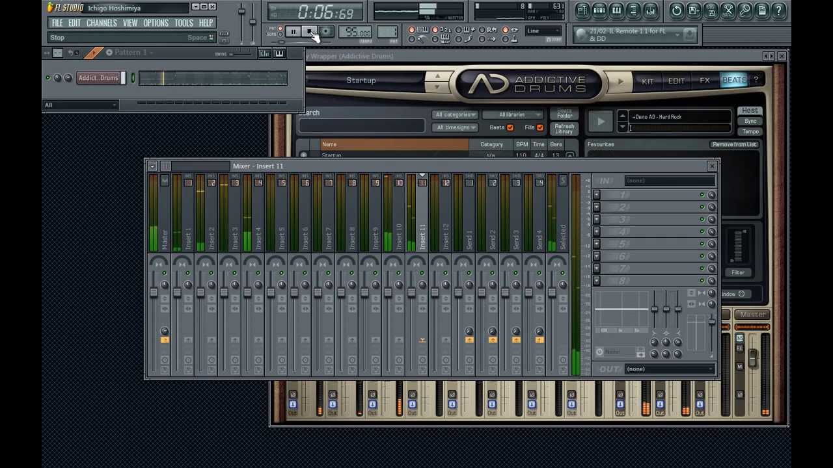
Task: Click the Stop transport button
Action: coord(309,31)
